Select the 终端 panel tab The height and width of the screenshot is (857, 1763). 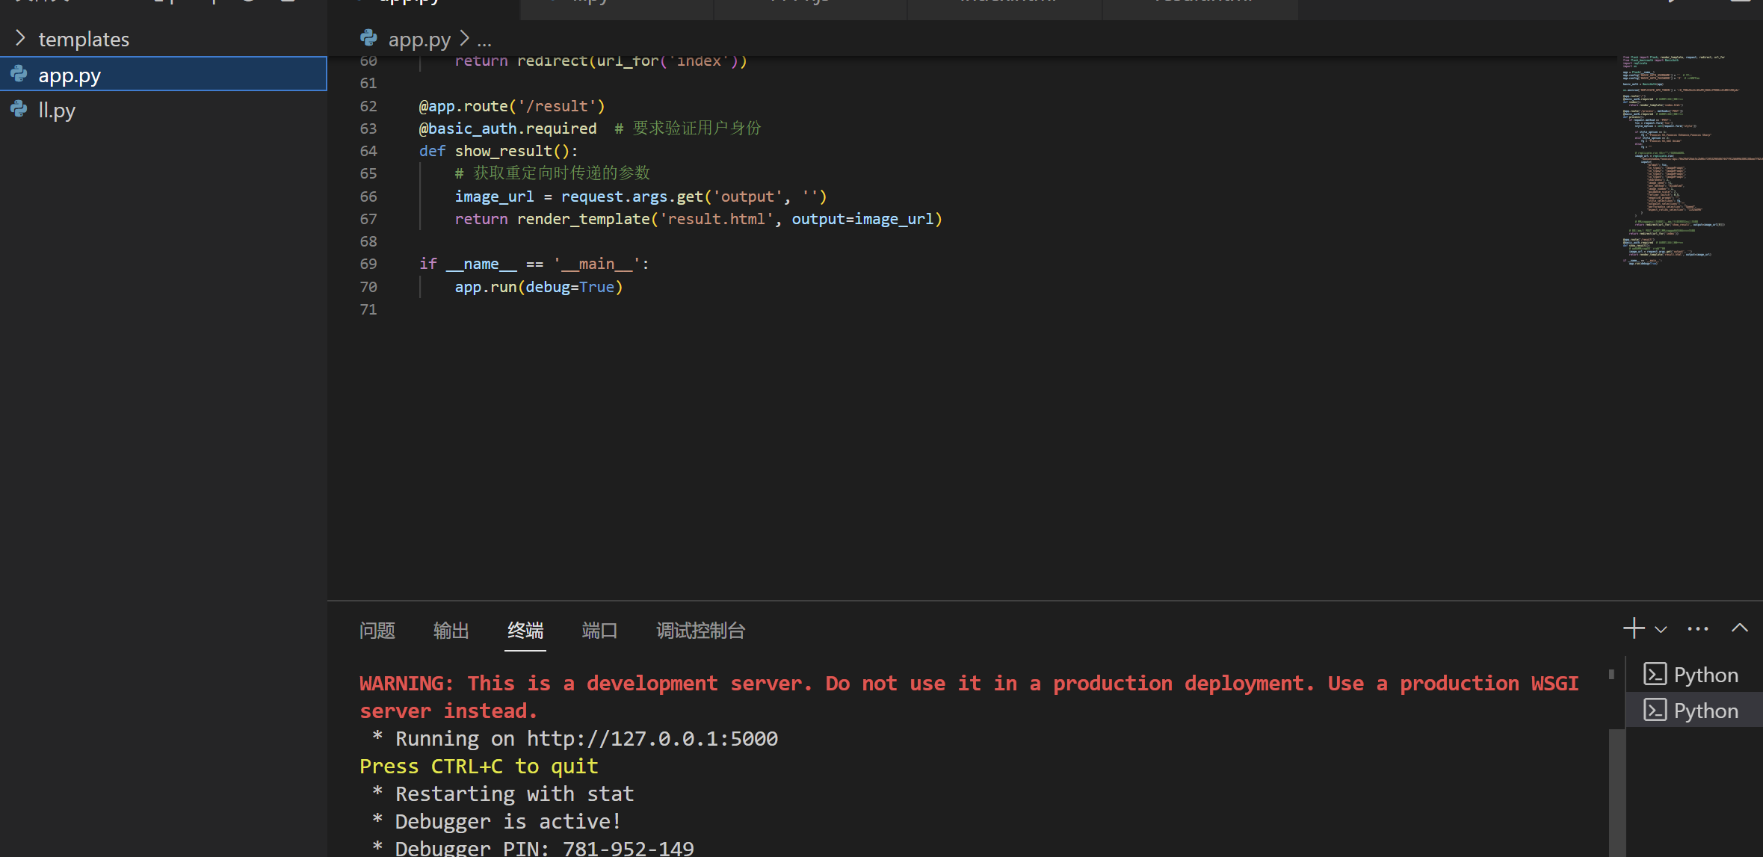coord(525,631)
